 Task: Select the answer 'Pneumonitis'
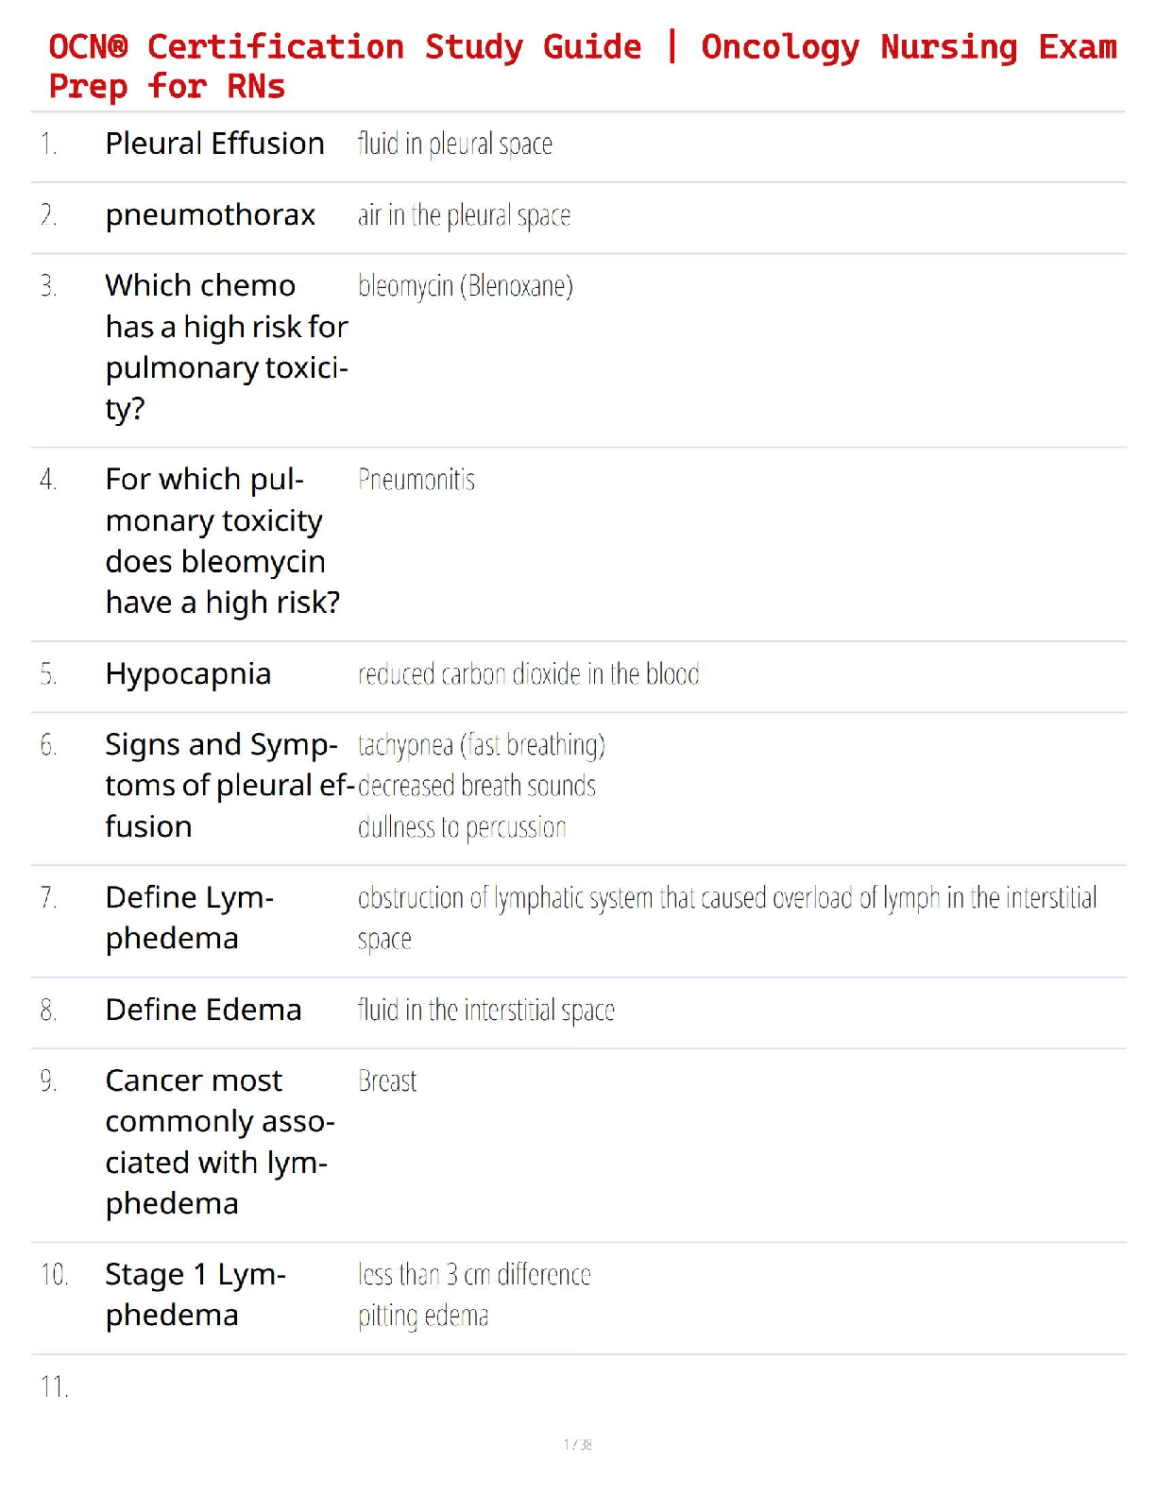(416, 481)
